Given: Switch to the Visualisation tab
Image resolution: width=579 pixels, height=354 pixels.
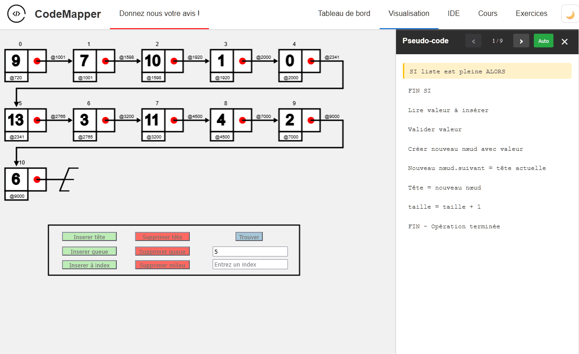Looking at the screenshot, I should [409, 14].
